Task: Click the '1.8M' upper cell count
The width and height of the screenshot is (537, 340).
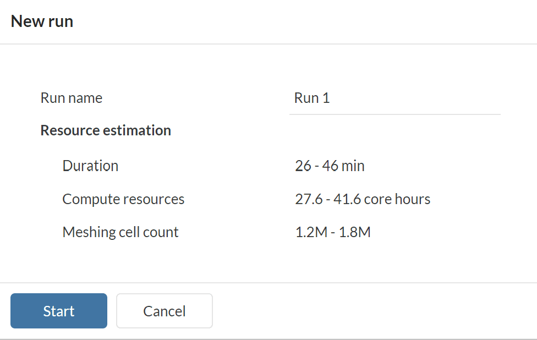Action: click(x=356, y=232)
